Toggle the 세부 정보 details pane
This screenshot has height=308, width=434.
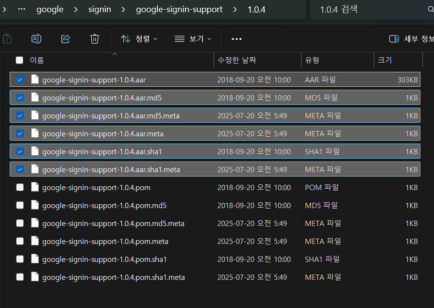(412, 39)
